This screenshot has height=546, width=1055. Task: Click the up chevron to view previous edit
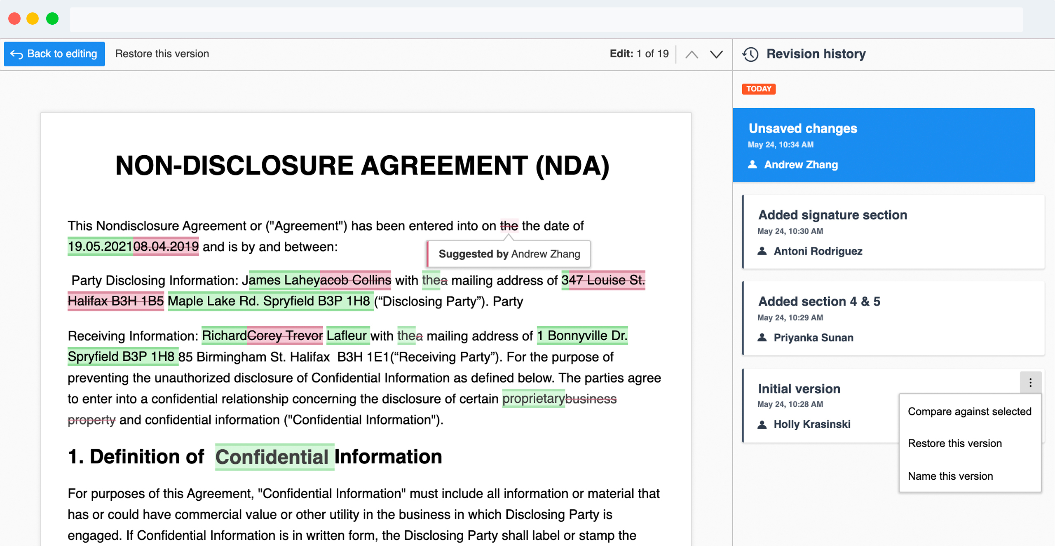(x=692, y=54)
